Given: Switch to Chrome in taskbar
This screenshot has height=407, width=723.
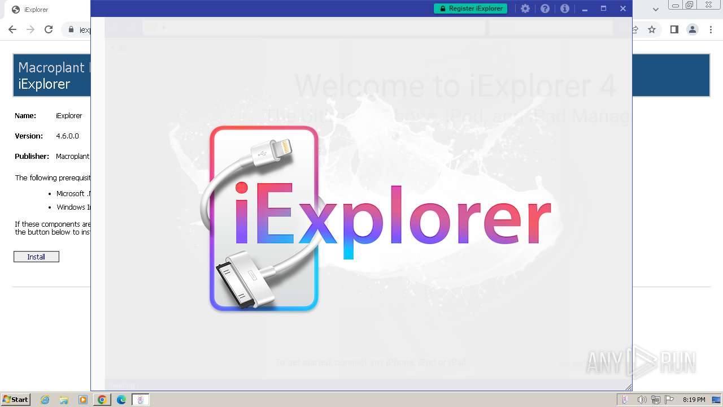Looking at the screenshot, I should [x=102, y=400].
